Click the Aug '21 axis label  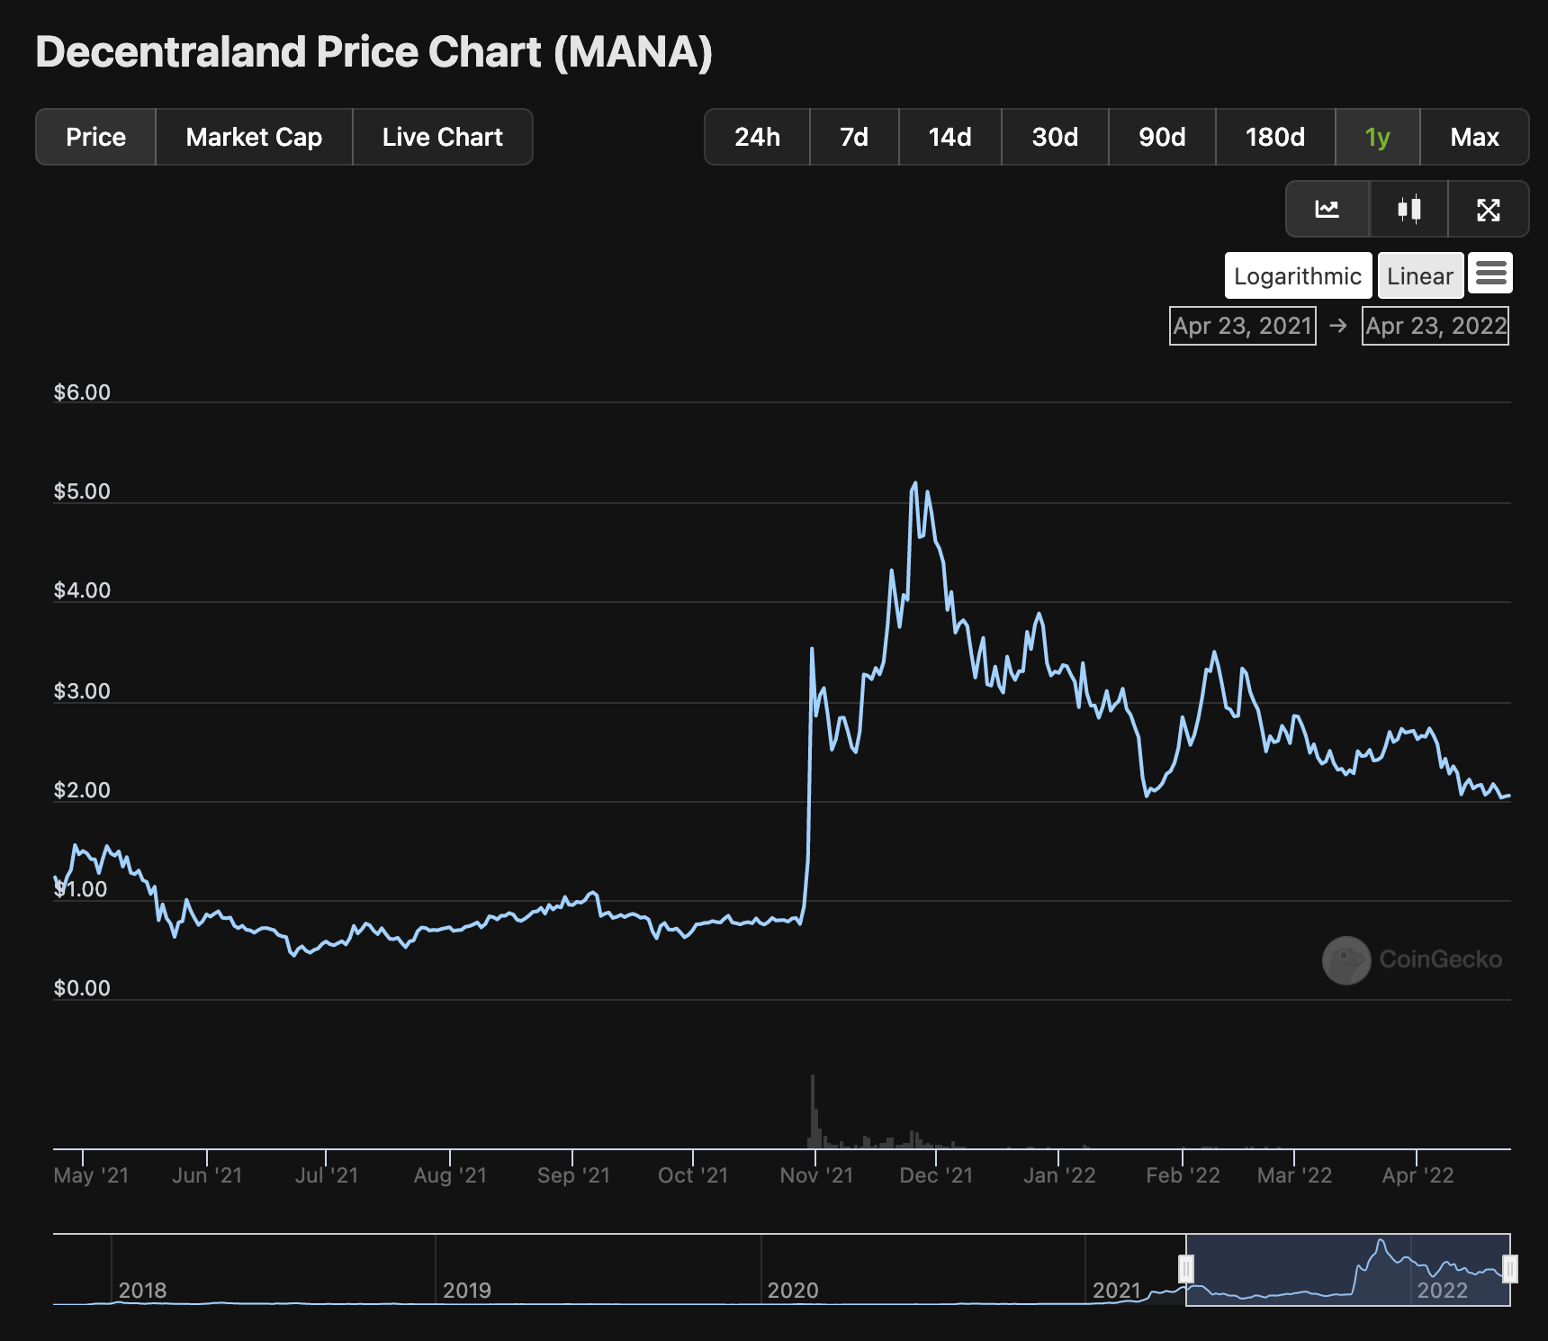tap(450, 1175)
